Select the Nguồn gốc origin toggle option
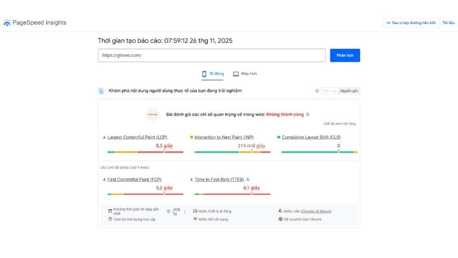Screen dimensions: 458x258 click(349, 91)
